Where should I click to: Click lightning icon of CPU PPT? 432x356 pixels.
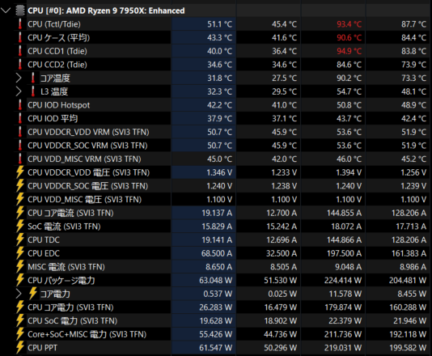coord(20,348)
